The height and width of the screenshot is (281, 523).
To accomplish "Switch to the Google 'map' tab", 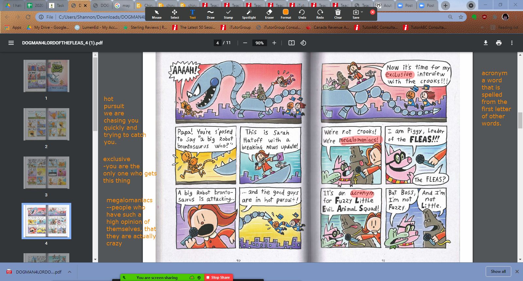I will 122,6.
